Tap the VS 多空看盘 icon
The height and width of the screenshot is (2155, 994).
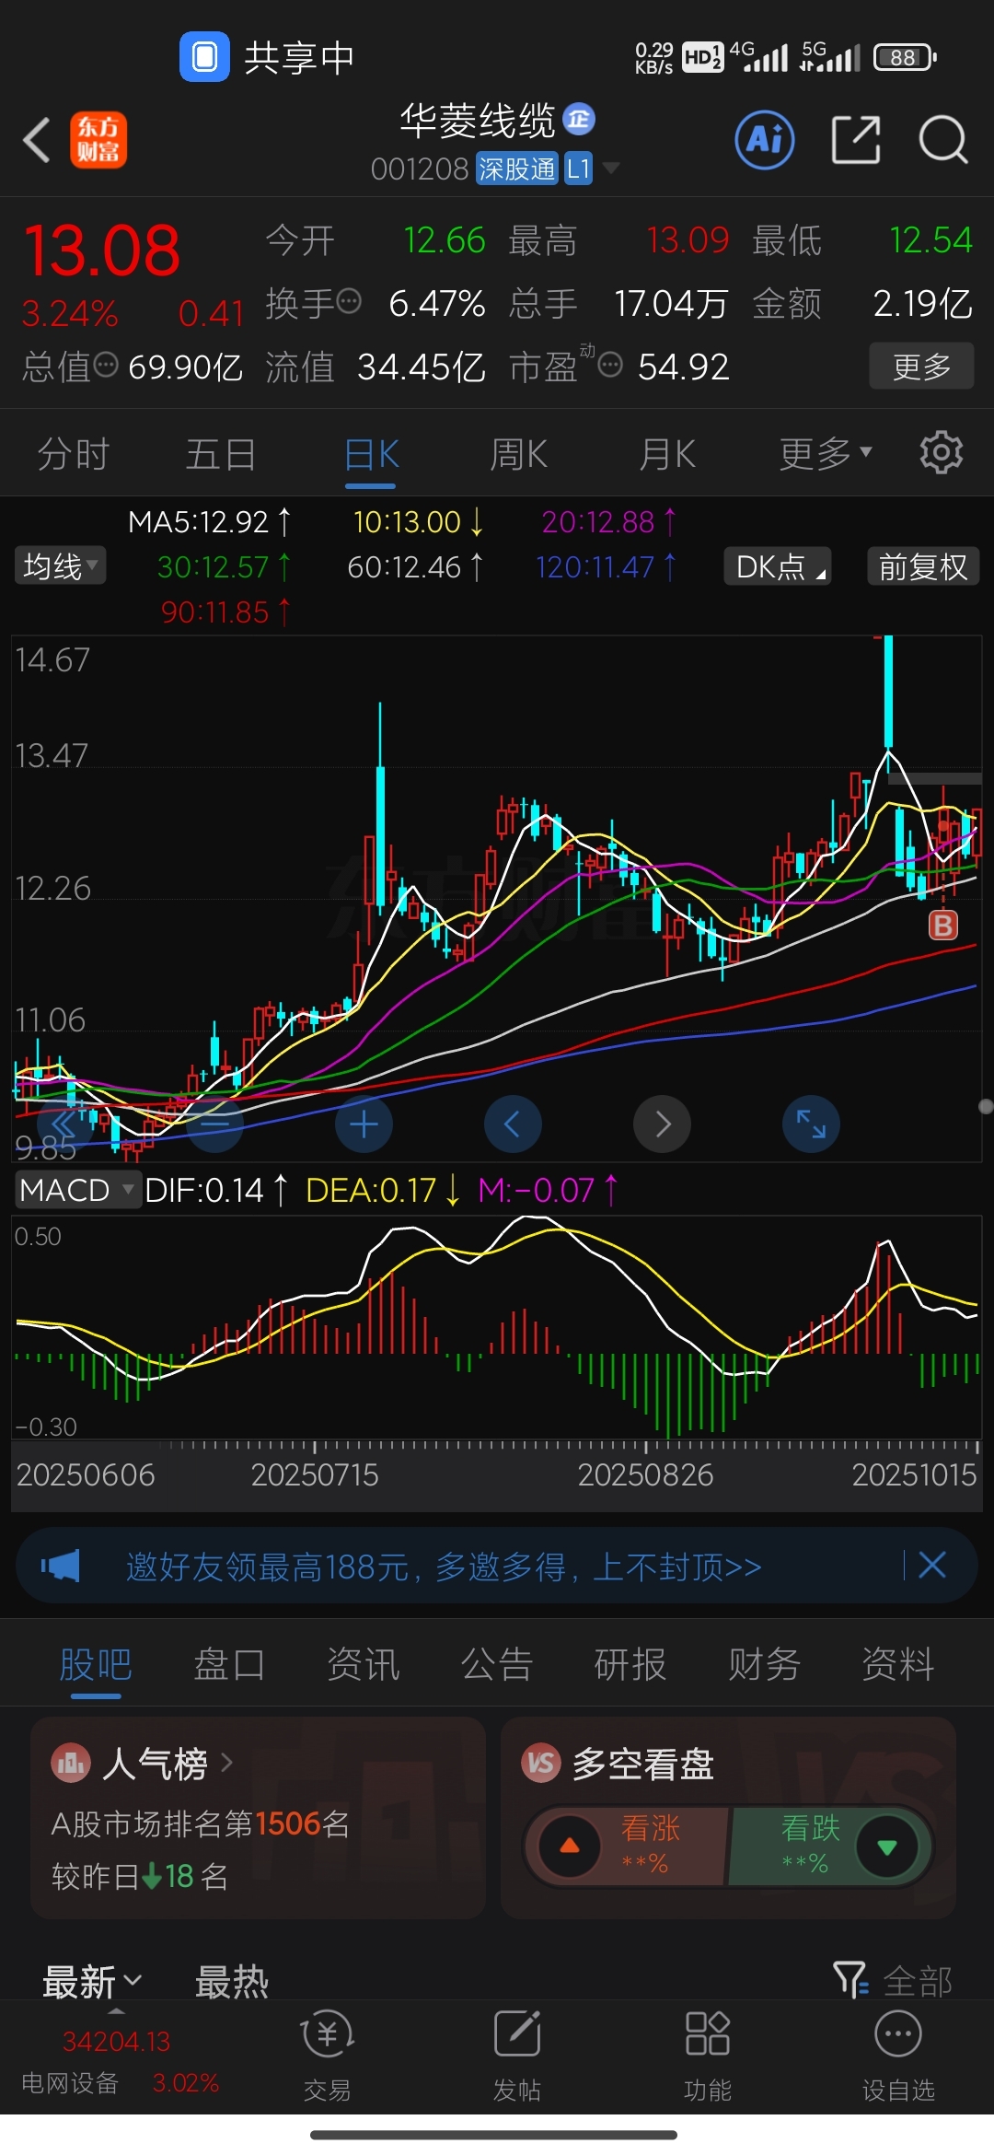tap(541, 1764)
